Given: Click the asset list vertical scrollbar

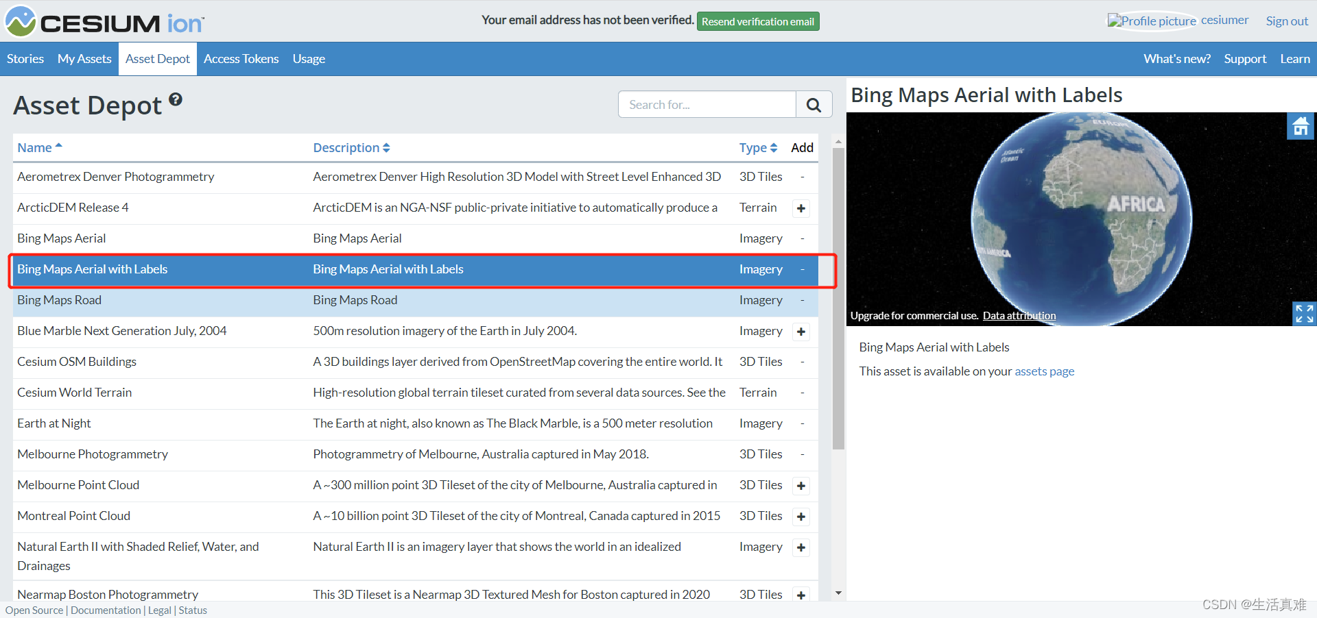Looking at the screenshot, I should 838,299.
